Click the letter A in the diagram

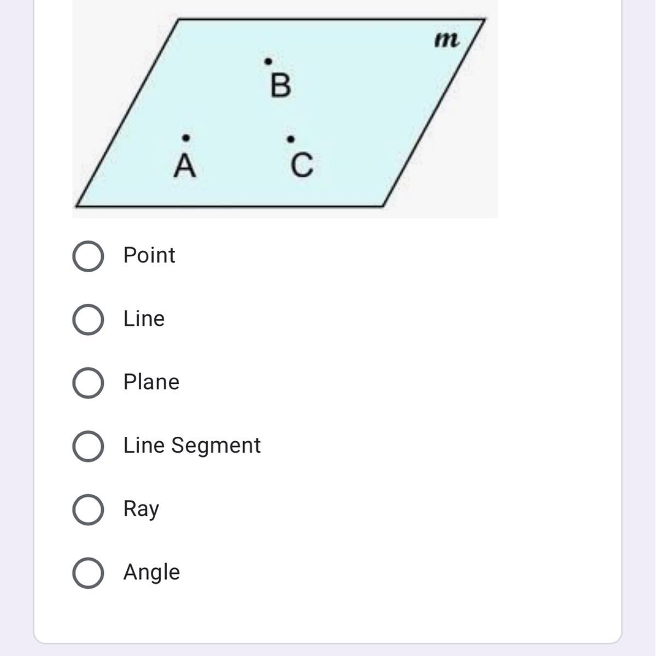pos(185,165)
